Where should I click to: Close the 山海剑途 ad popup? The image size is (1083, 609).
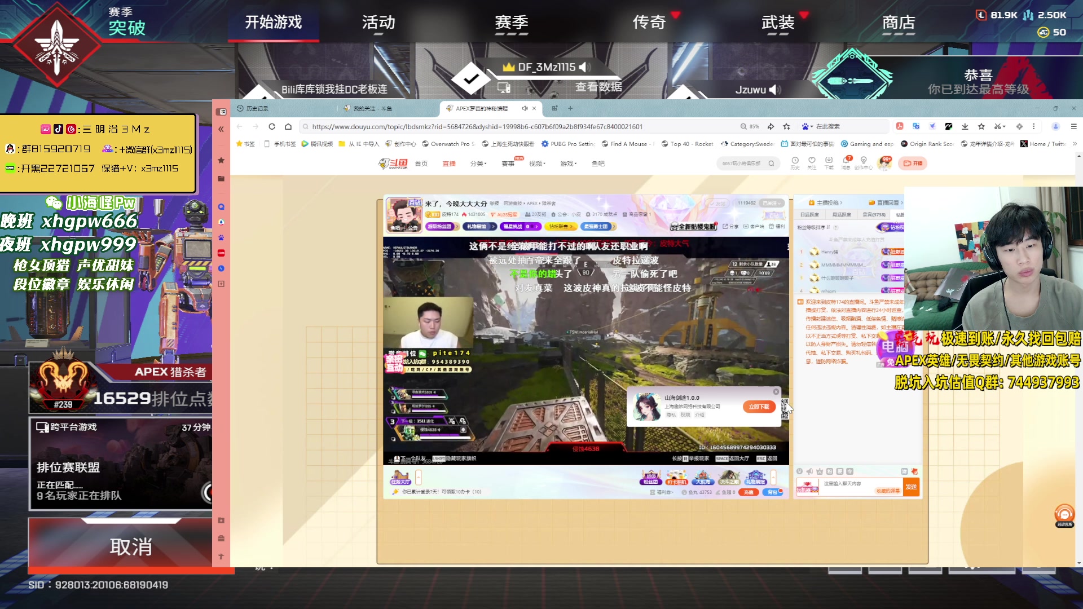click(x=776, y=391)
